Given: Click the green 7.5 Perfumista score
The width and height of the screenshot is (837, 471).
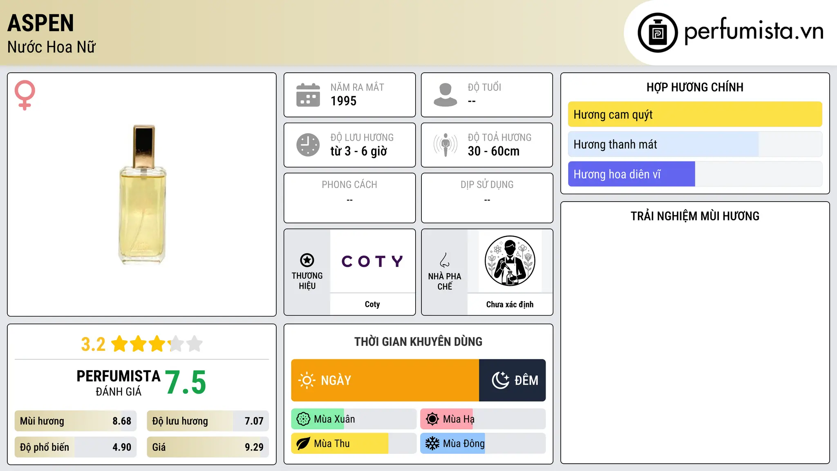Looking at the screenshot, I should 186,382.
